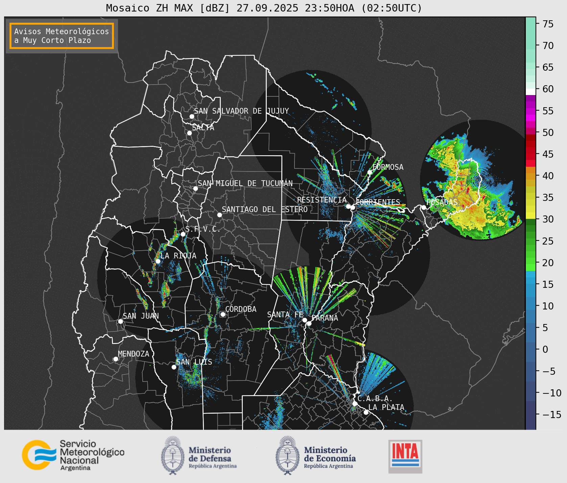
Task: Click the MENDOZA label text
Action: point(134,354)
